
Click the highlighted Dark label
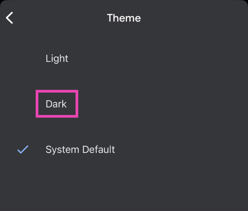(56, 104)
